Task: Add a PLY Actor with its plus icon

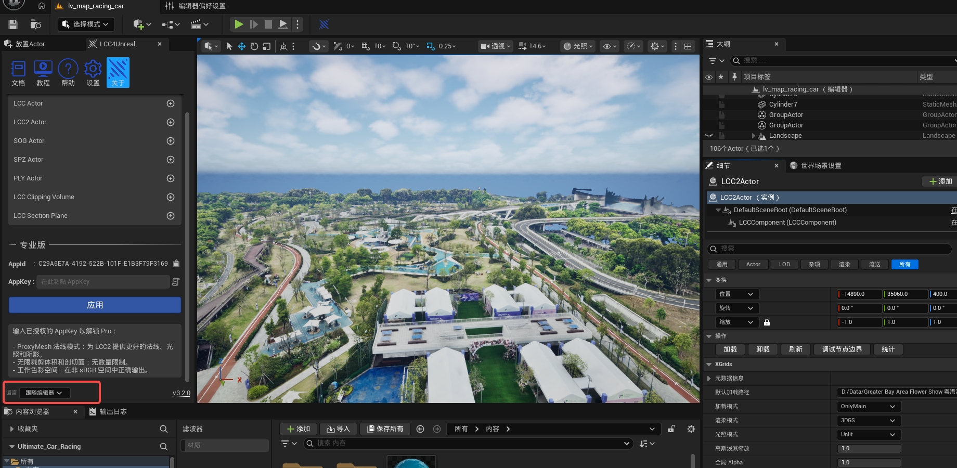Action: (170, 178)
